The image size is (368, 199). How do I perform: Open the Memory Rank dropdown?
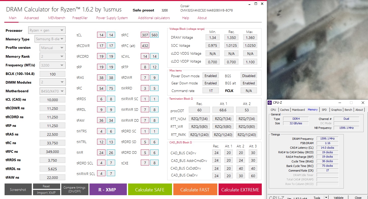[53, 56]
